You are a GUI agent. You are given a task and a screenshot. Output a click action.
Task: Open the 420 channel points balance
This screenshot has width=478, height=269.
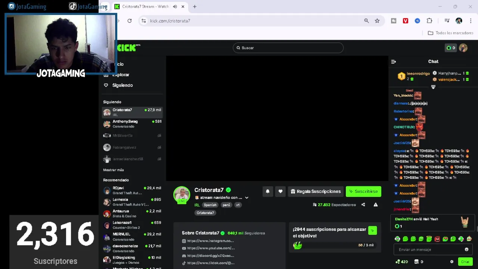401,262
